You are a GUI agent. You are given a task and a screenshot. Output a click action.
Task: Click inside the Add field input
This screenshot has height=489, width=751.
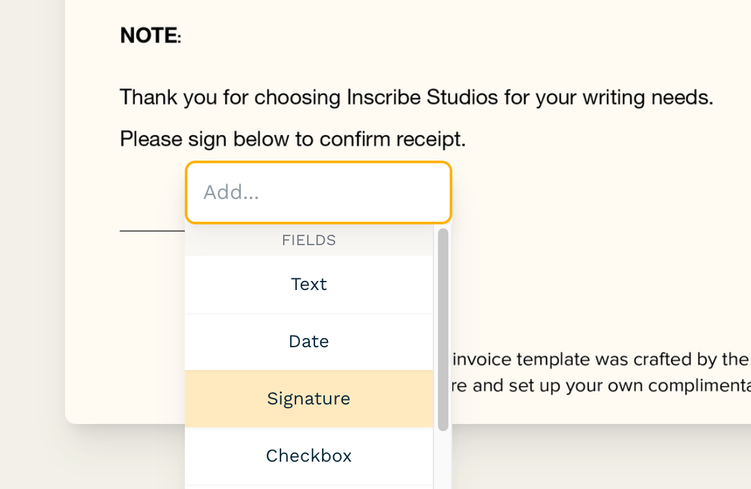point(318,192)
